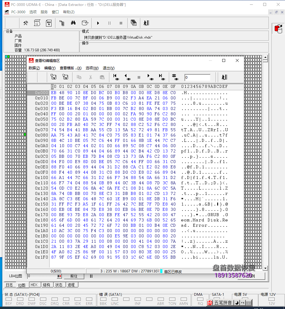Switch to the 位图 tab
Screen dimensions: 285x309
pyautogui.click(x=22, y=285)
